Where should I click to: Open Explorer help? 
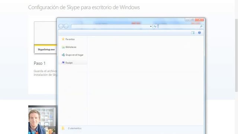[x=199, y=33]
